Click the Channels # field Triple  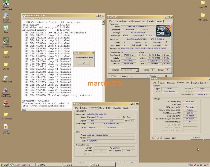tap(202, 89)
